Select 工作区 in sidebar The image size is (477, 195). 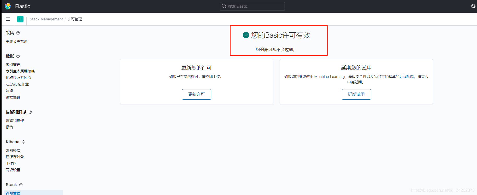pyautogui.click(x=11, y=163)
